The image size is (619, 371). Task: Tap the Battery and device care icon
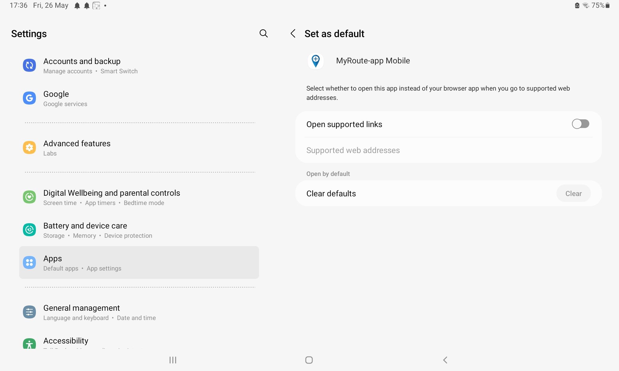pyautogui.click(x=29, y=230)
